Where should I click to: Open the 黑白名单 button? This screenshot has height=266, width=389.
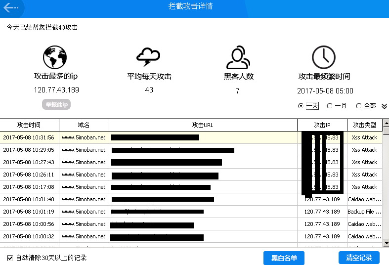coord(284,258)
